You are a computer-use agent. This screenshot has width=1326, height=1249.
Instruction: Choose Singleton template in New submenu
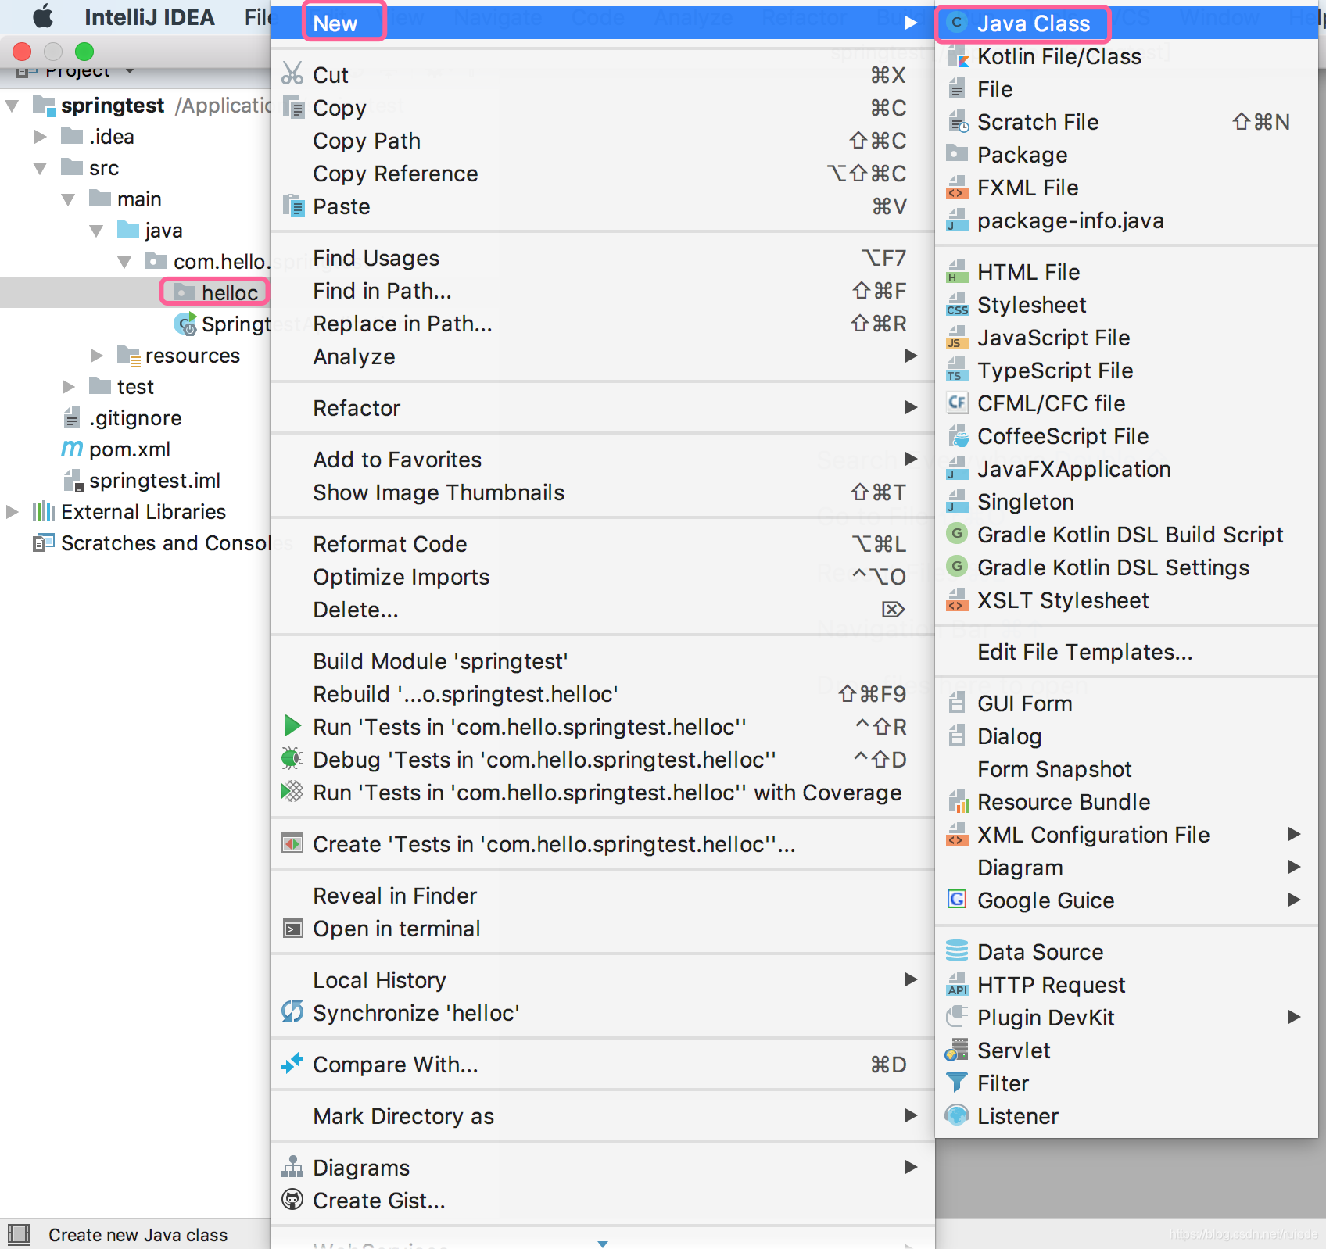tap(1127, 501)
